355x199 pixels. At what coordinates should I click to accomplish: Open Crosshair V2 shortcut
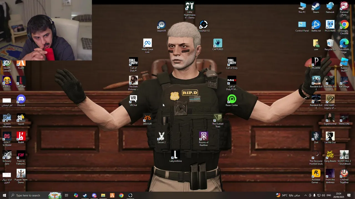click(204, 26)
